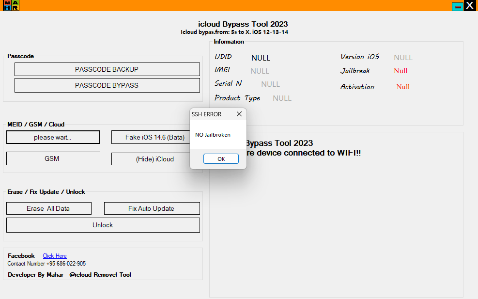Minimize the iCloud Bypass Tool window

click(x=457, y=6)
